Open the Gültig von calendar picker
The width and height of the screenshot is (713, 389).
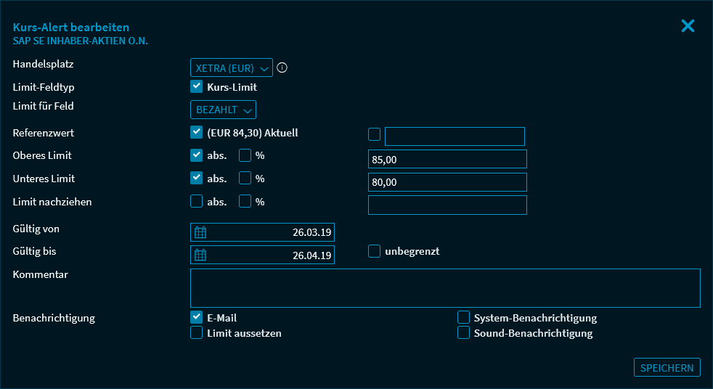(x=201, y=233)
